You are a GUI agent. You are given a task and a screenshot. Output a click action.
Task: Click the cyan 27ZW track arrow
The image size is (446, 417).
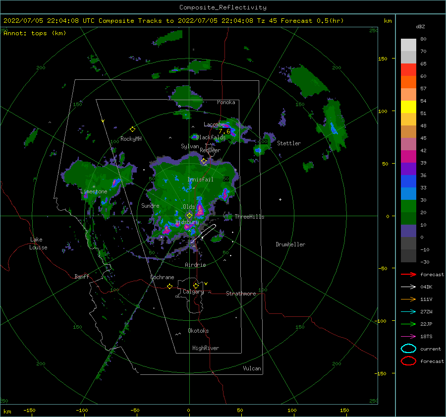coord(408,312)
